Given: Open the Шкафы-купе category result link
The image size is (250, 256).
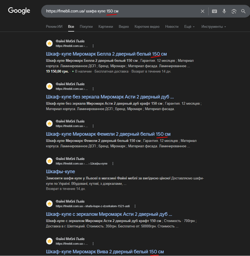Looking at the screenshot, I should (60, 172).
